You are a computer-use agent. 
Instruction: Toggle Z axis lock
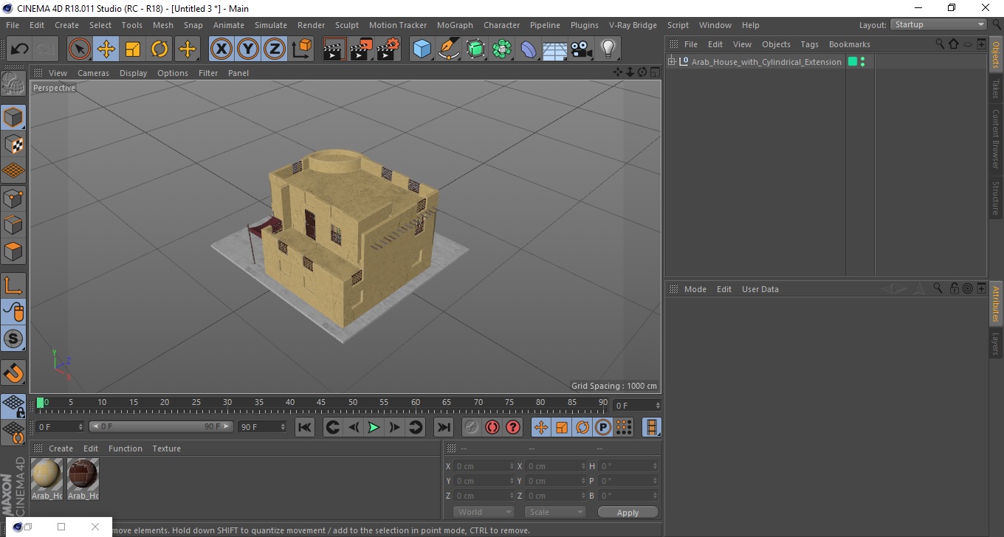[275, 49]
